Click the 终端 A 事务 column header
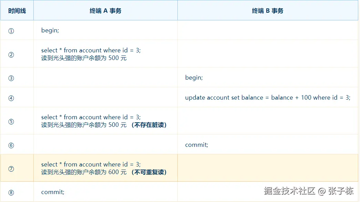 tap(105, 11)
